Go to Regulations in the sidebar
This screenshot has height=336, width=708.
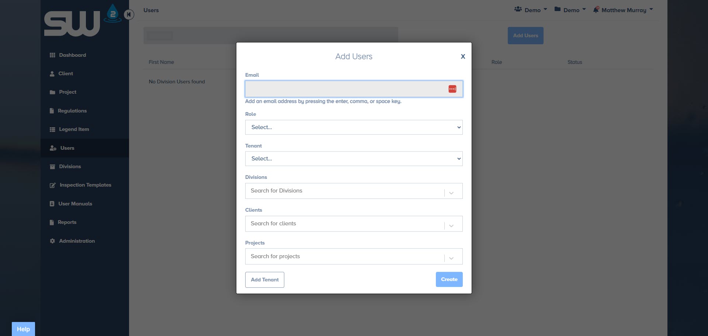[x=72, y=111]
